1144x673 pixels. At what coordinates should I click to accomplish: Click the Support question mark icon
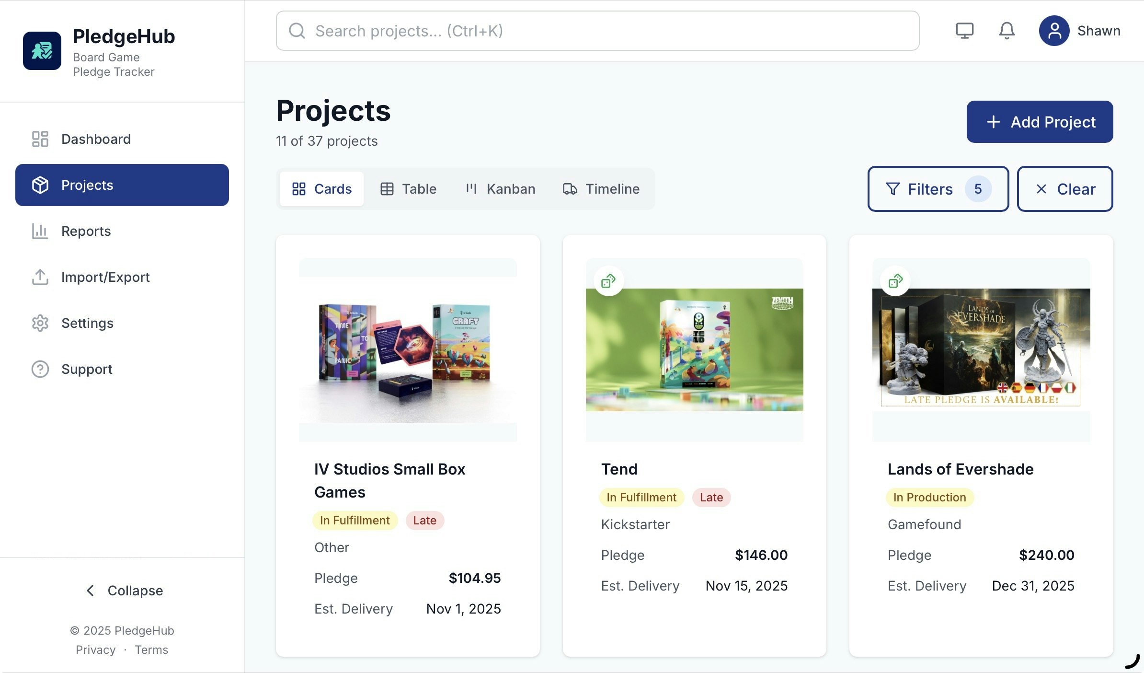pos(40,369)
